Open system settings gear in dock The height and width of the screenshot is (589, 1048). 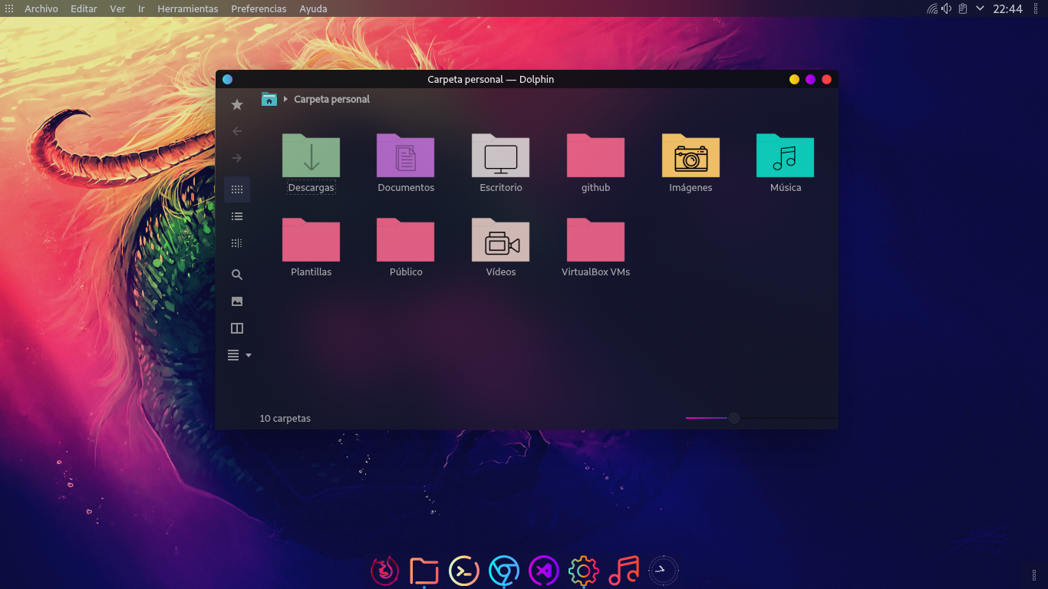(x=584, y=571)
